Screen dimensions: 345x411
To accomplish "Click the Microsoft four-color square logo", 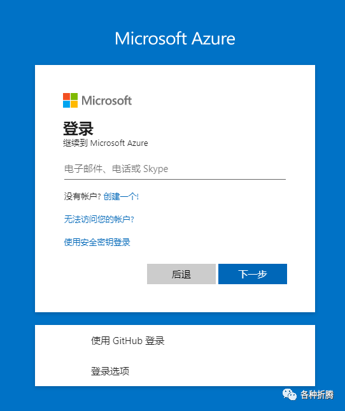I will tap(70, 100).
